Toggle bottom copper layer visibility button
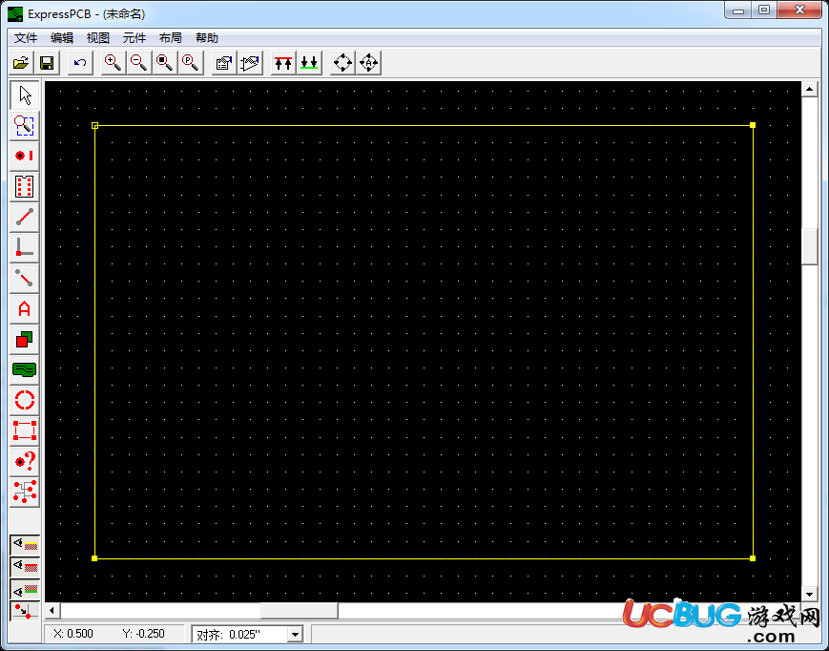 click(25, 589)
